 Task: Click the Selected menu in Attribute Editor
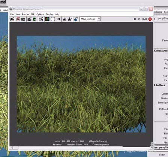158,12
